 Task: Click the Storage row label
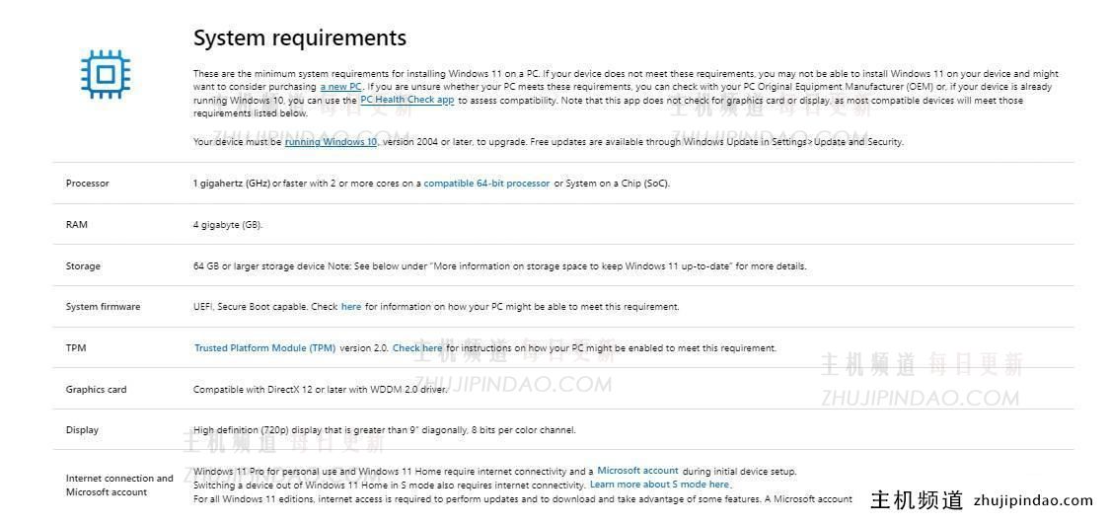(83, 266)
